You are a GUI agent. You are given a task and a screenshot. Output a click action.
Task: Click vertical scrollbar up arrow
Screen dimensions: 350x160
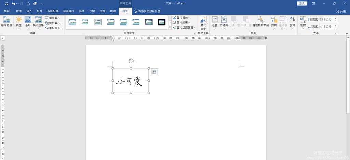pyautogui.click(x=348, y=38)
